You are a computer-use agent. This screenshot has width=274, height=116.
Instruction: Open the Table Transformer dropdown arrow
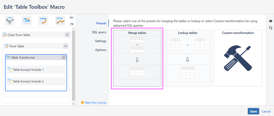[63, 57]
